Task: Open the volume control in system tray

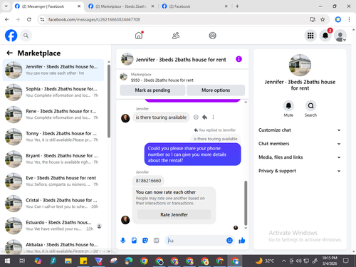Action: tap(299, 261)
